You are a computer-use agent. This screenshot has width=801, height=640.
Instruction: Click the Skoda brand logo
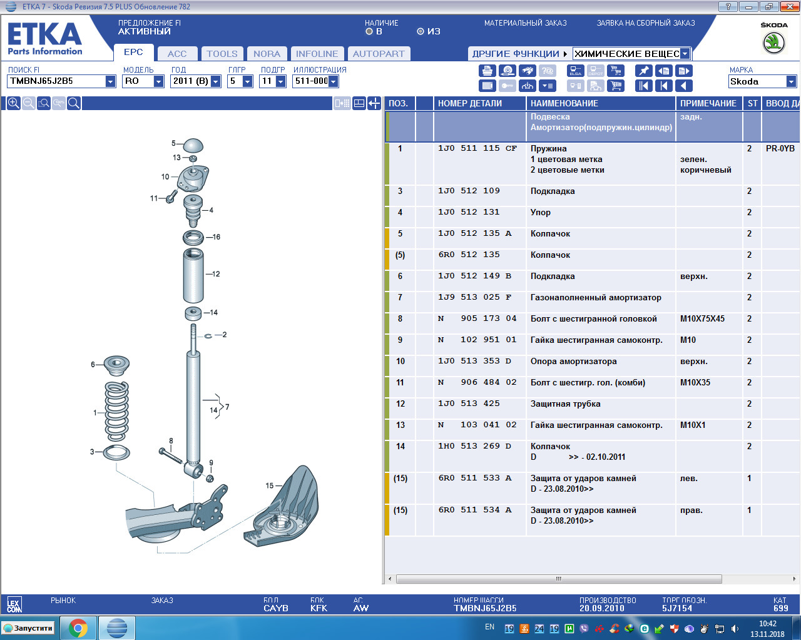point(774,38)
